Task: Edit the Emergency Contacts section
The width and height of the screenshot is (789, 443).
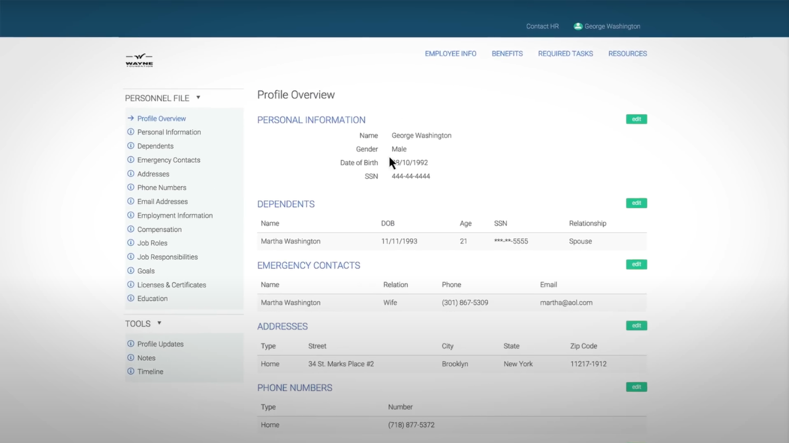Action: click(x=636, y=264)
